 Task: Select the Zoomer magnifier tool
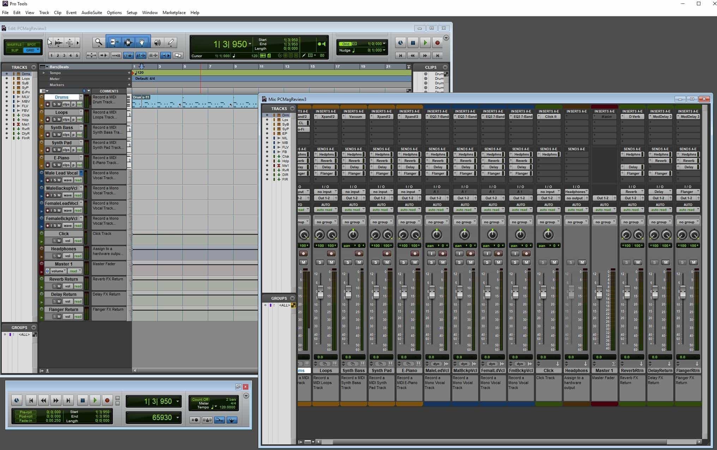coord(98,43)
